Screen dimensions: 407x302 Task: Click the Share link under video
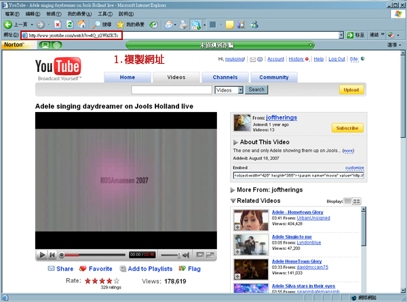point(61,269)
